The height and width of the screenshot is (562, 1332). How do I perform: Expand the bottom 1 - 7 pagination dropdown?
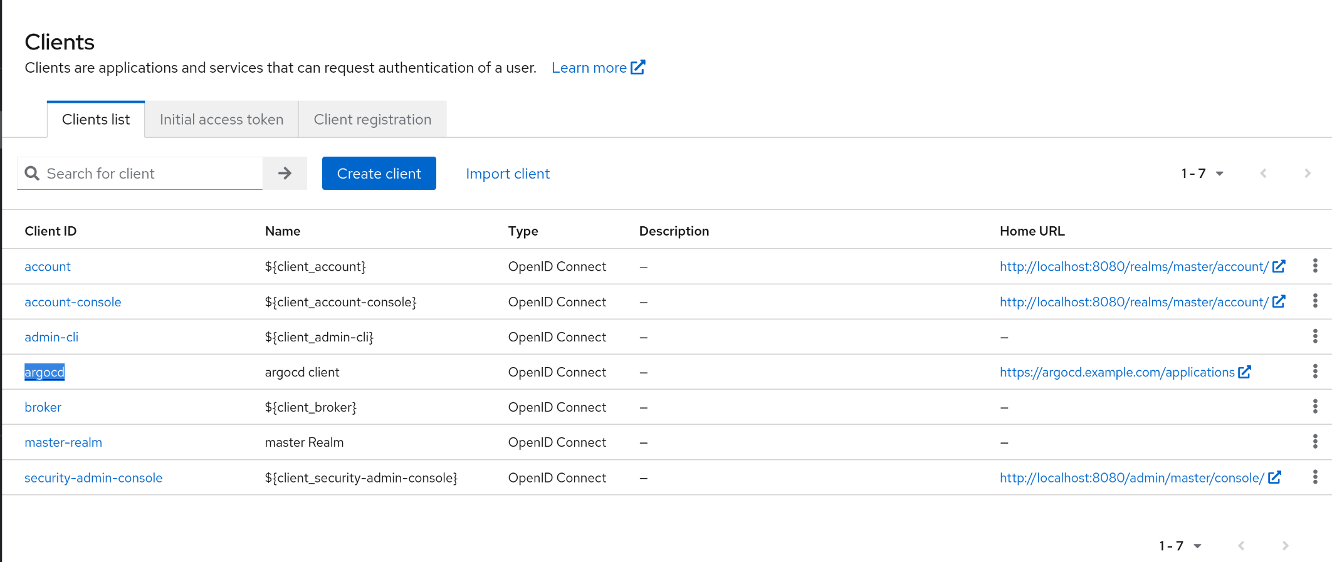tap(1180, 546)
